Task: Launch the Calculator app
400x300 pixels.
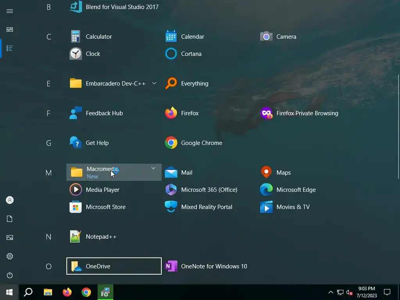Action: (114, 37)
